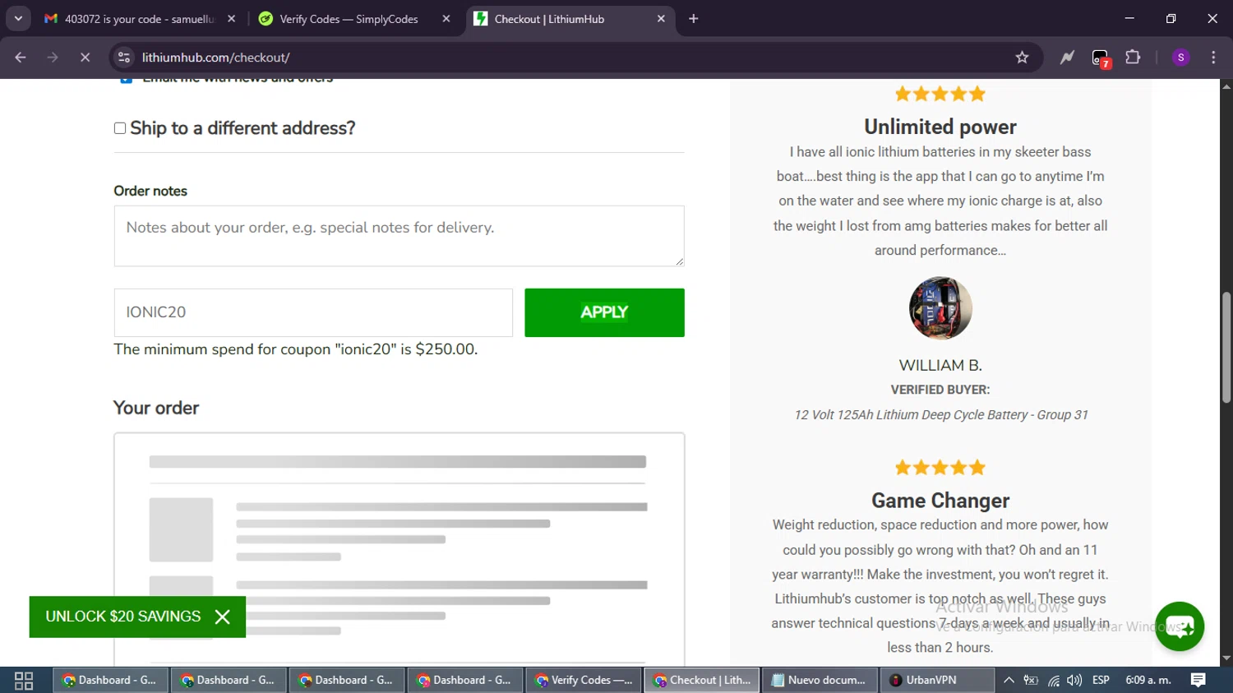
Task: Click William B.'s reviewer photo
Action: 940,308
